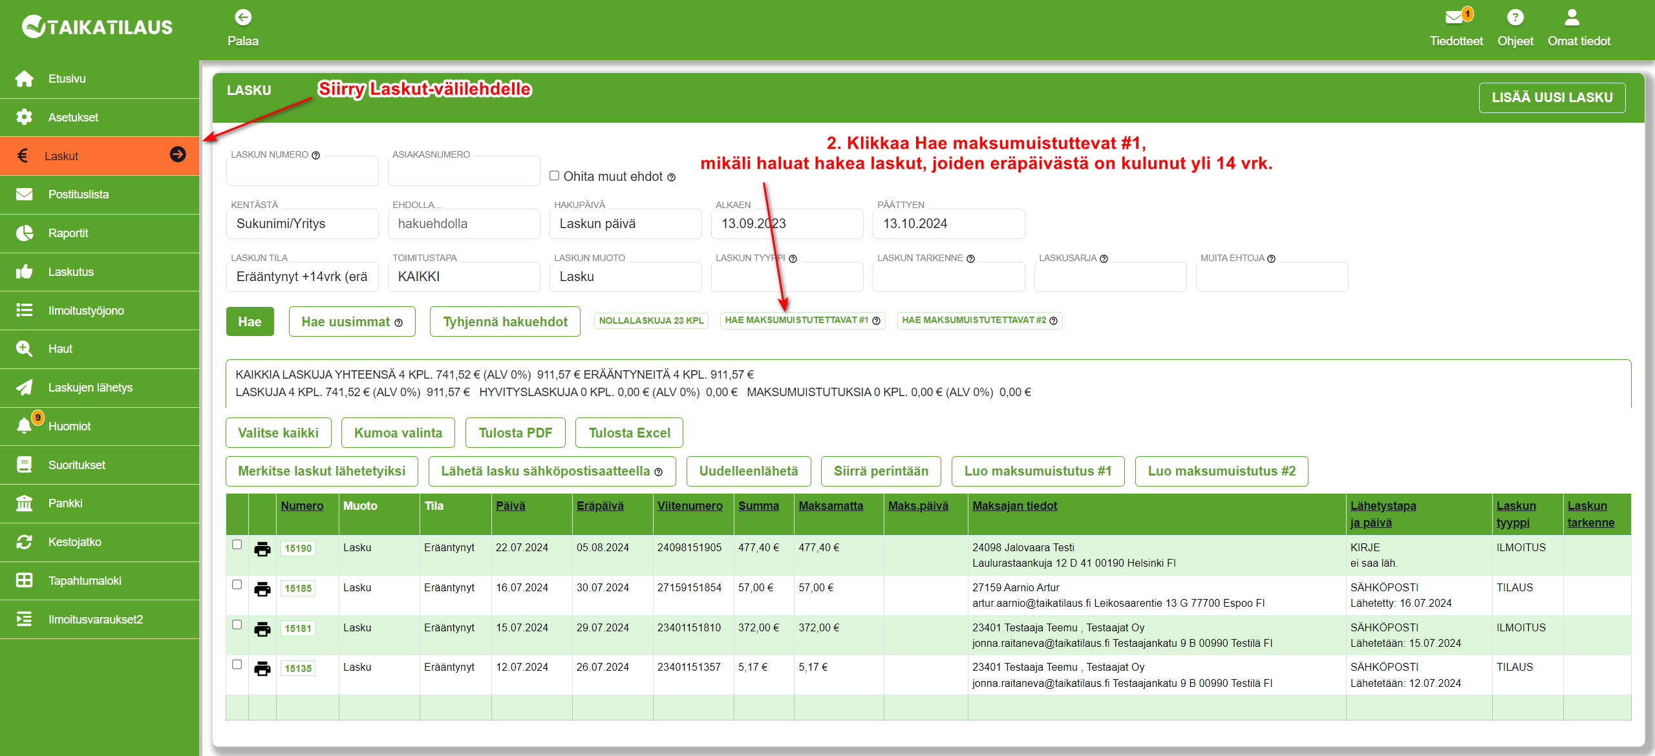
Task: Click the Asetukset gear icon
Action: click(x=24, y=117)
